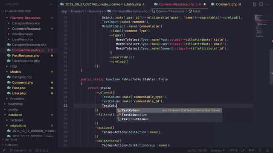Click PHP file icon of CategoryResource.php
This screenshot has width=273, height=153.
9,45
